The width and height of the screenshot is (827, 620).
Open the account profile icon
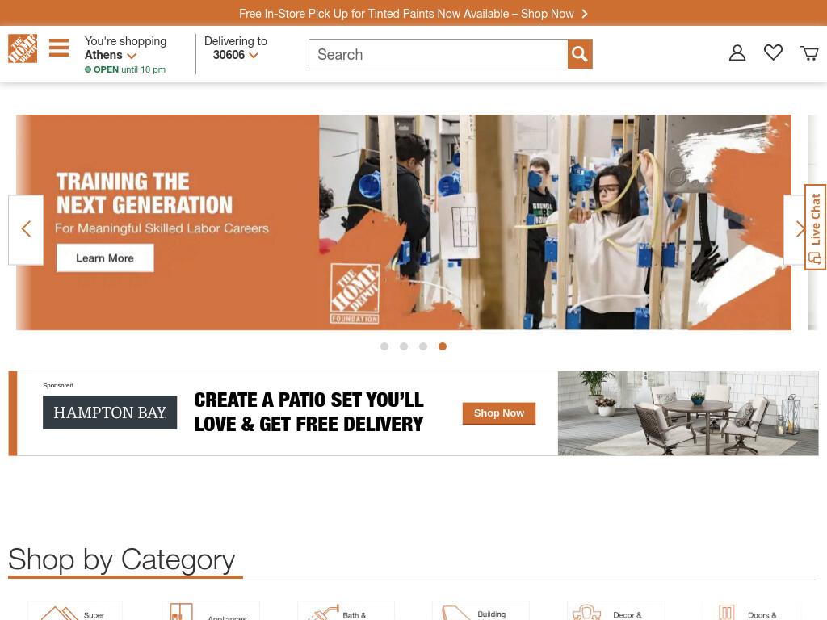tap(737, 52)
